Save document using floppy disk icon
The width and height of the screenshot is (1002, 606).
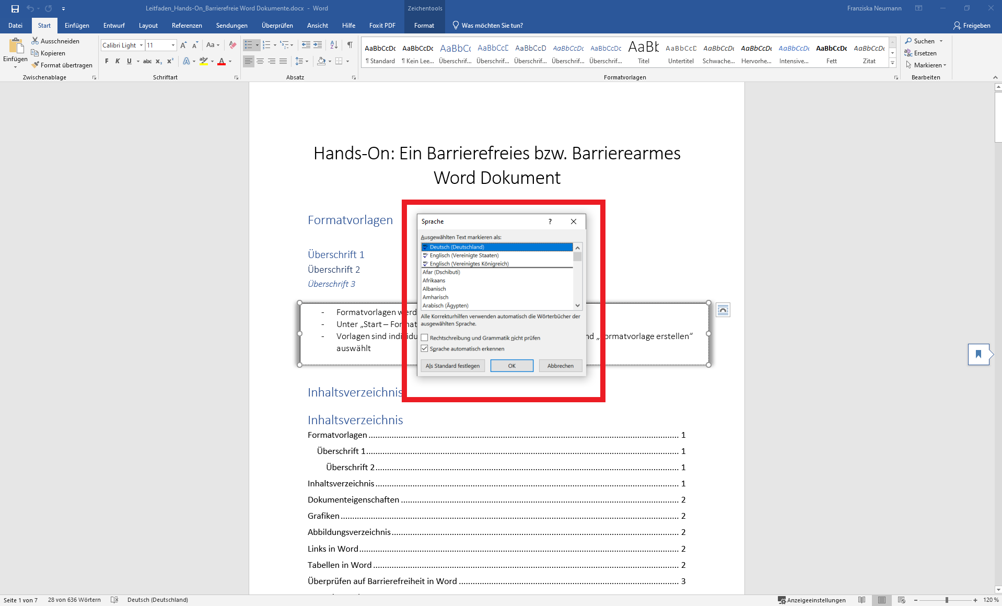coord(15,8)
